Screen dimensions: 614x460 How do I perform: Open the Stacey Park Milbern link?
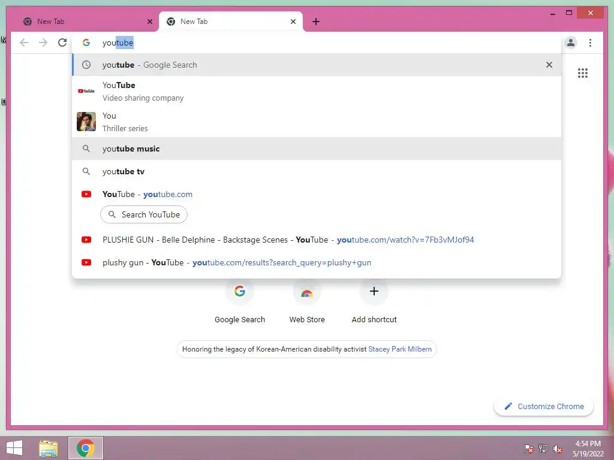[x=400, y=349]
